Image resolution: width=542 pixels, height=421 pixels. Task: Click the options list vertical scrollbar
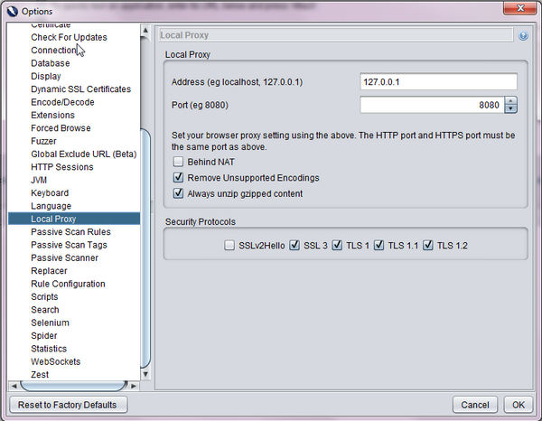(146, 226)
